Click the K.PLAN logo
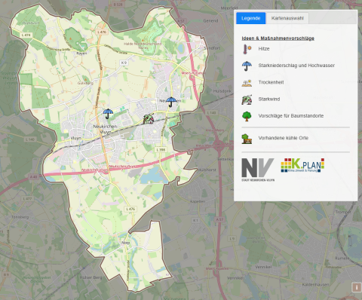Image resolution: width=362 pixels, height=300 pixels. pyautogui.click(x=302, y=165)
